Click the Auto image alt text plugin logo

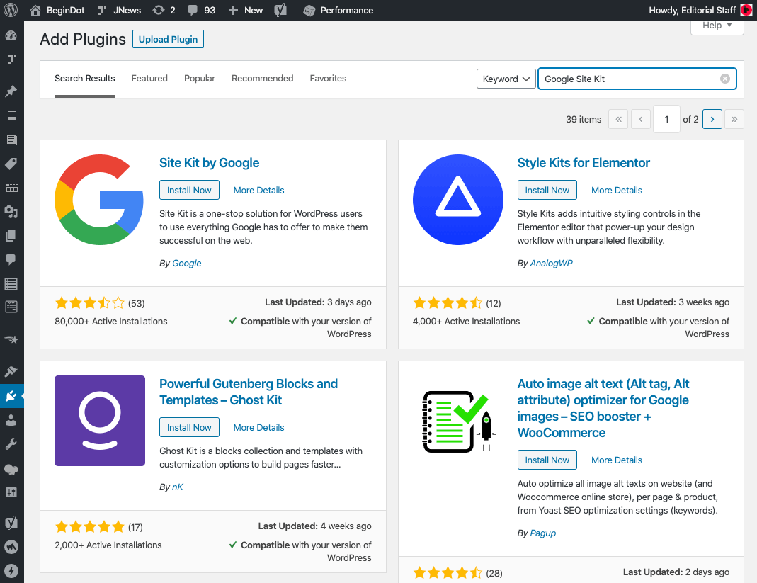pyautogui.click(x=457, y=421)
